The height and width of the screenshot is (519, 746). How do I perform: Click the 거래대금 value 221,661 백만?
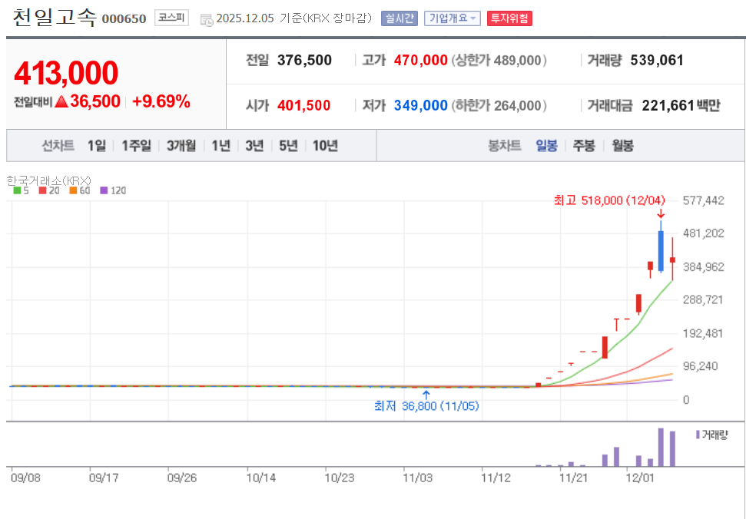pos(681,105)
